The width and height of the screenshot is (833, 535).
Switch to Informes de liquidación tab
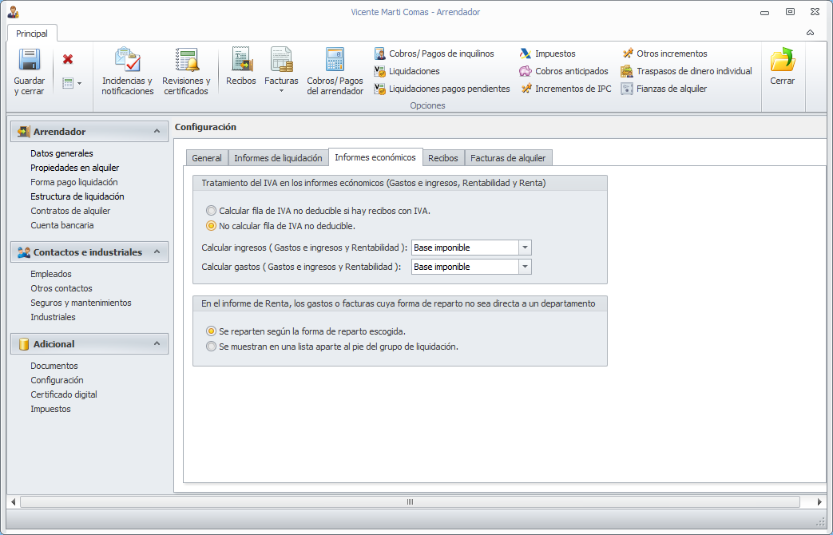tap(278, 158)
